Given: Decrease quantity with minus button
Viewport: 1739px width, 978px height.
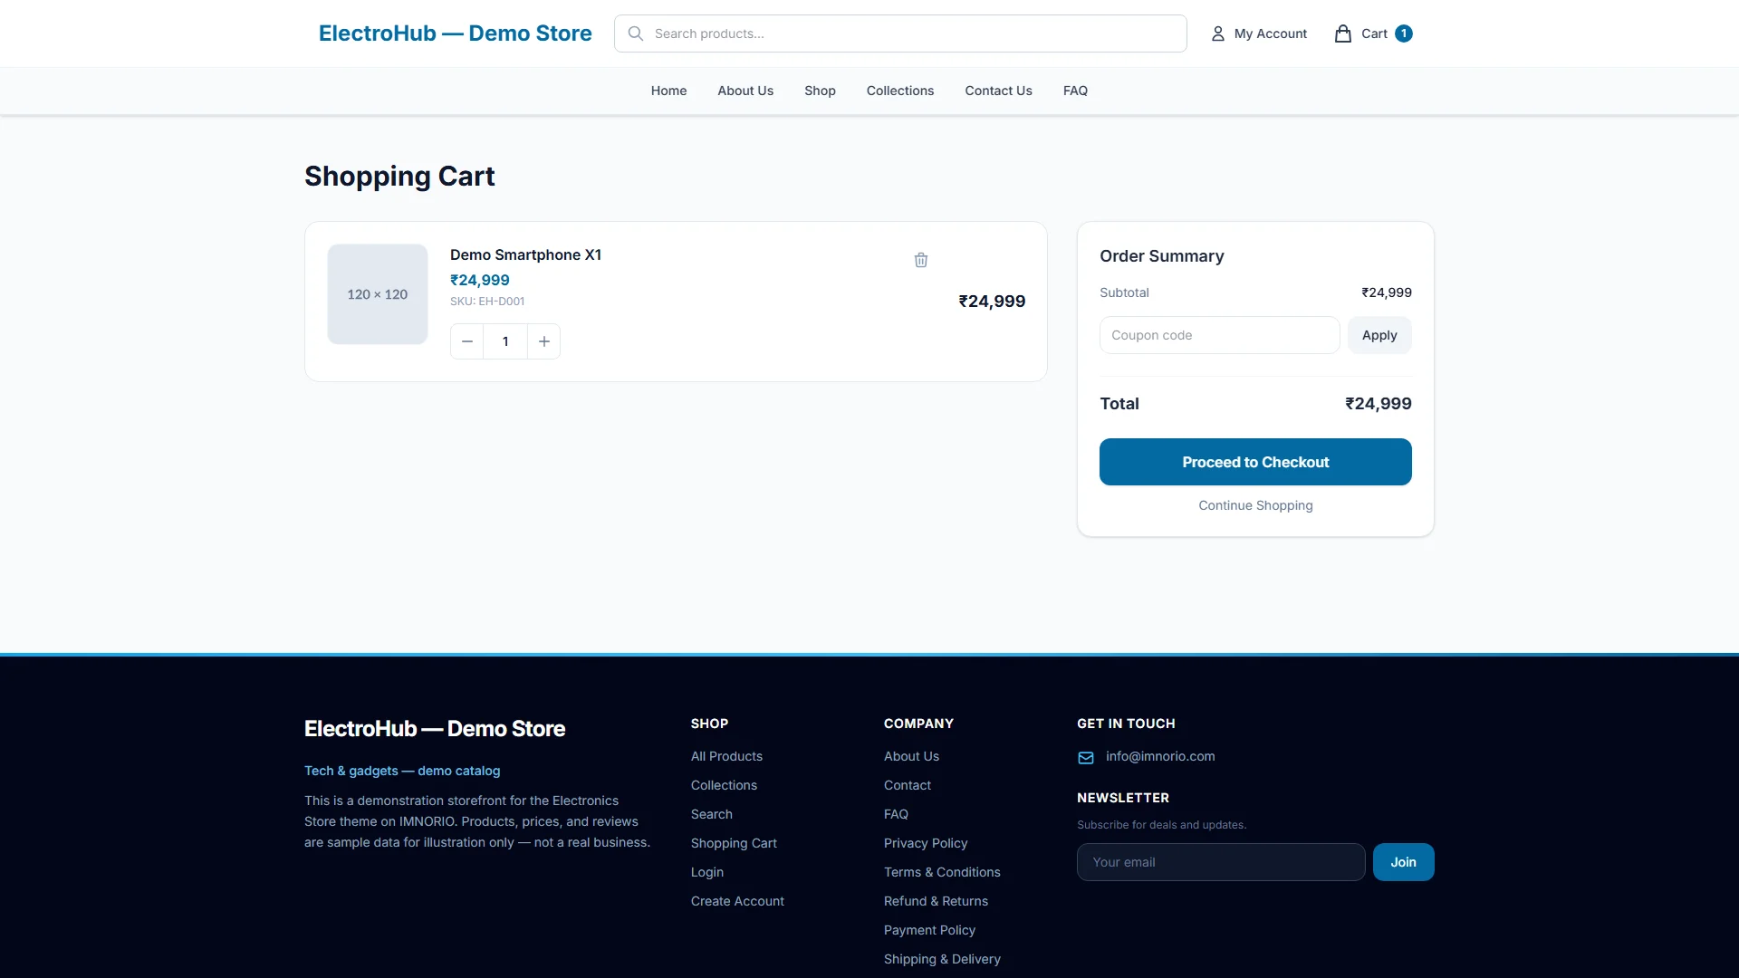Looking at the screenshot, I should (x=467, y=341).
